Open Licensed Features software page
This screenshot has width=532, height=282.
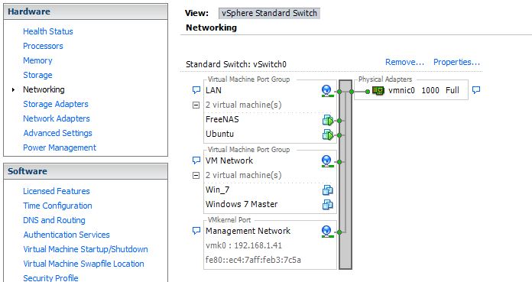(57, 191)
